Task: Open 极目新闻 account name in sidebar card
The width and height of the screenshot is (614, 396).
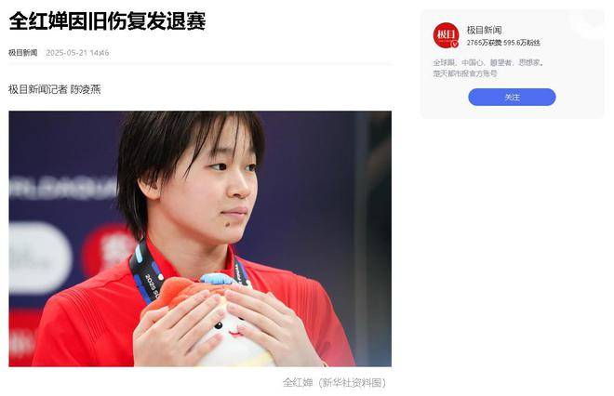Action: [484, 30]
